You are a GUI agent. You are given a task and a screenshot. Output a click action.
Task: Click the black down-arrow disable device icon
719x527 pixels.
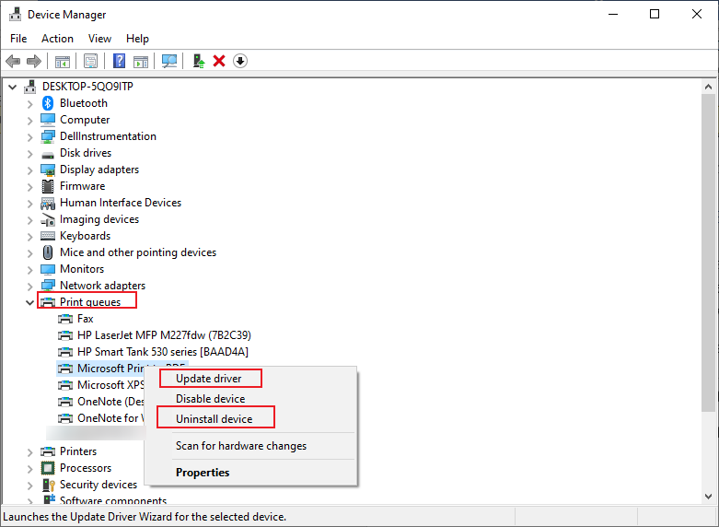[240, 61]
